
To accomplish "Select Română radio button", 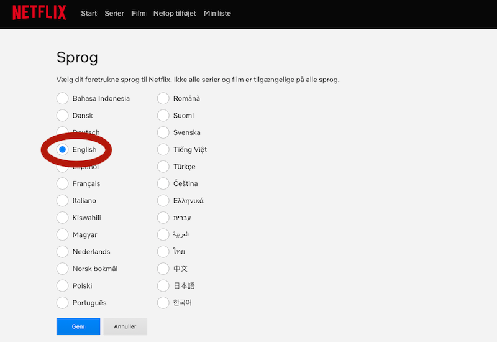I will (x=163, y=98).
